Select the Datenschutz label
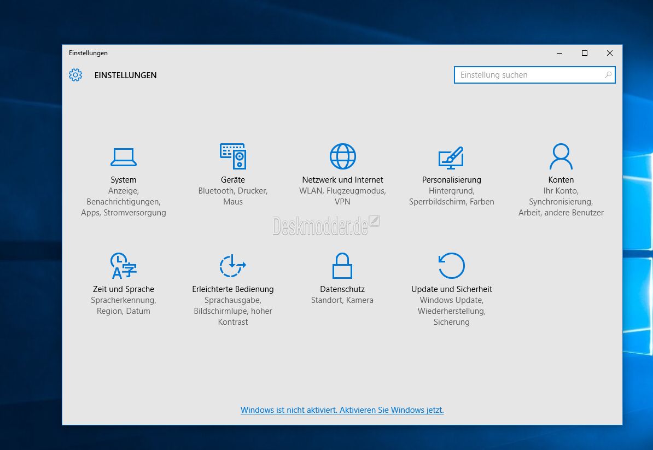Image resolution: width=653 pixels, height=450 pixels. pos(342,289)
